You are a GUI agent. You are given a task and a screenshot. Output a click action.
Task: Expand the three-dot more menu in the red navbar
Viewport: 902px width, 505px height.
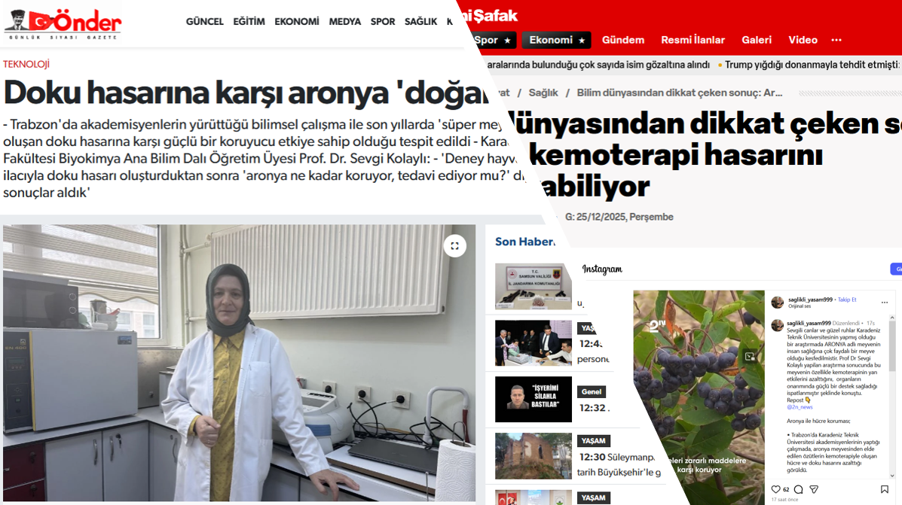click(x=836, y=40)
